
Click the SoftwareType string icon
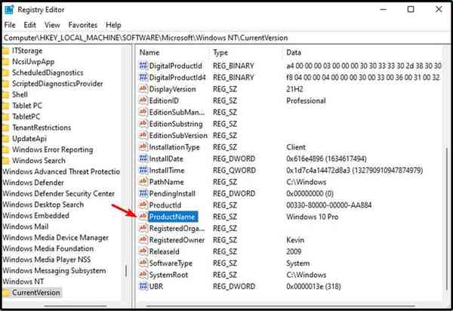pyautogui.click(x=143, y=263)
